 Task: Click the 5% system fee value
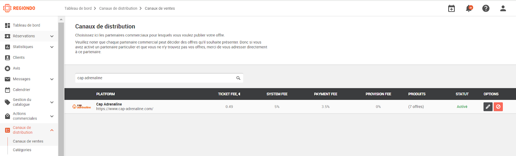(277, 107)
